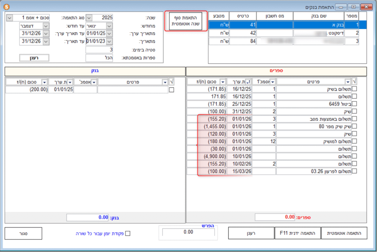Open filter arrow on books ת.ערך column

tap(249, 82)
